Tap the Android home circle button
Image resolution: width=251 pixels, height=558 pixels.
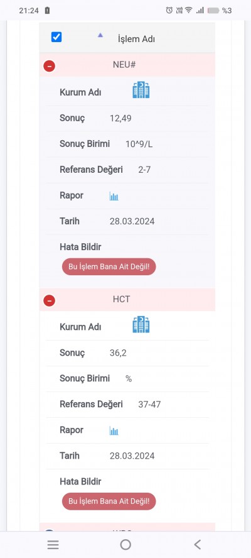125,544
